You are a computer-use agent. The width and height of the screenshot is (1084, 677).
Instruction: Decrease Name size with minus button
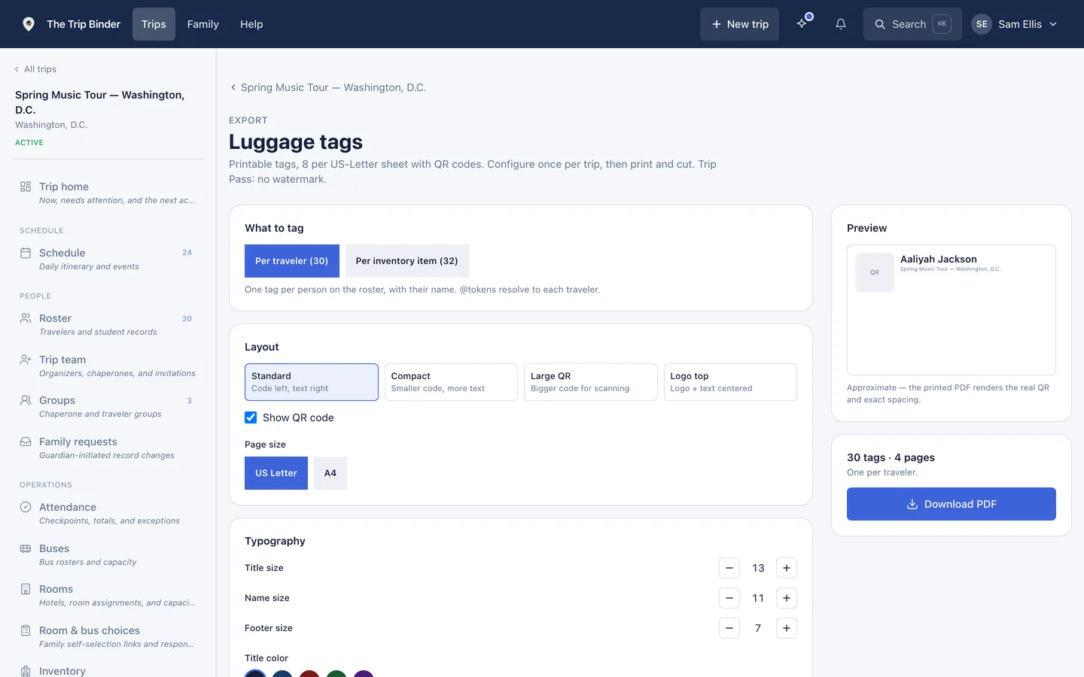coord(729,598)
